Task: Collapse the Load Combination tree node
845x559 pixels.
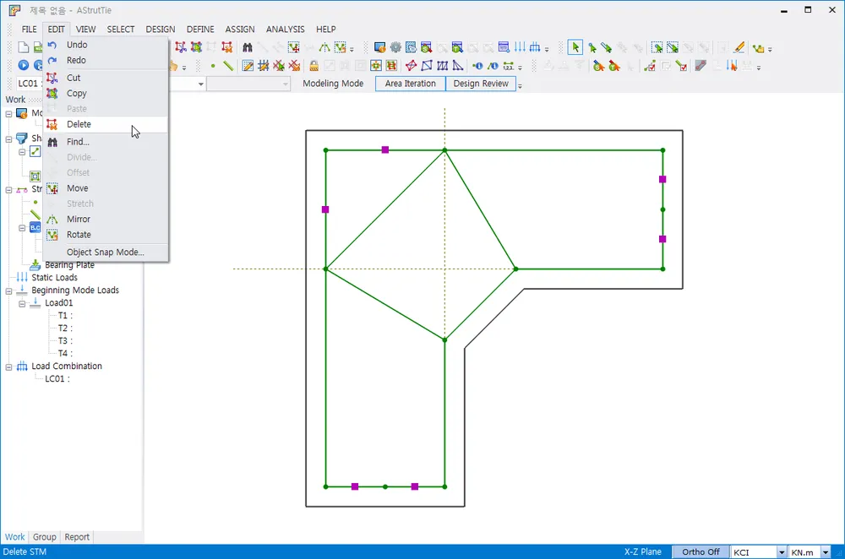Action: 8,366
